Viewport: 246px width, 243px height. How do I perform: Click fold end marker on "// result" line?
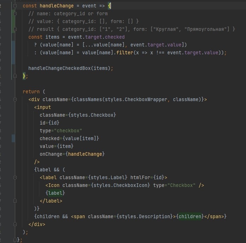15,29
